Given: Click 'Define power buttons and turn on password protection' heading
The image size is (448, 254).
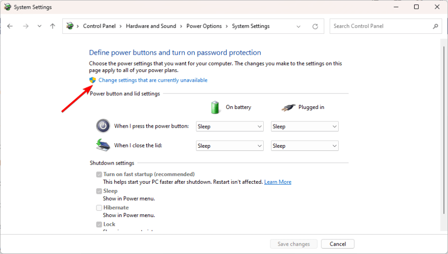Looking at the screenshot, I should tap(175, 52).
